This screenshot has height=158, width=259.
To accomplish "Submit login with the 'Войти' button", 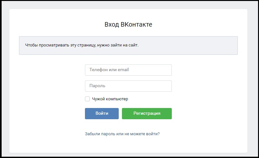I will pos(102,113).
